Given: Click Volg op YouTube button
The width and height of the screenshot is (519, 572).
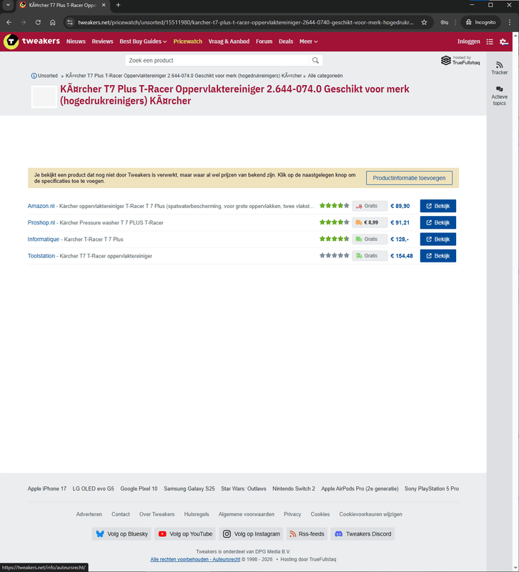Looking at the screenshot, I should pos(185,534).
